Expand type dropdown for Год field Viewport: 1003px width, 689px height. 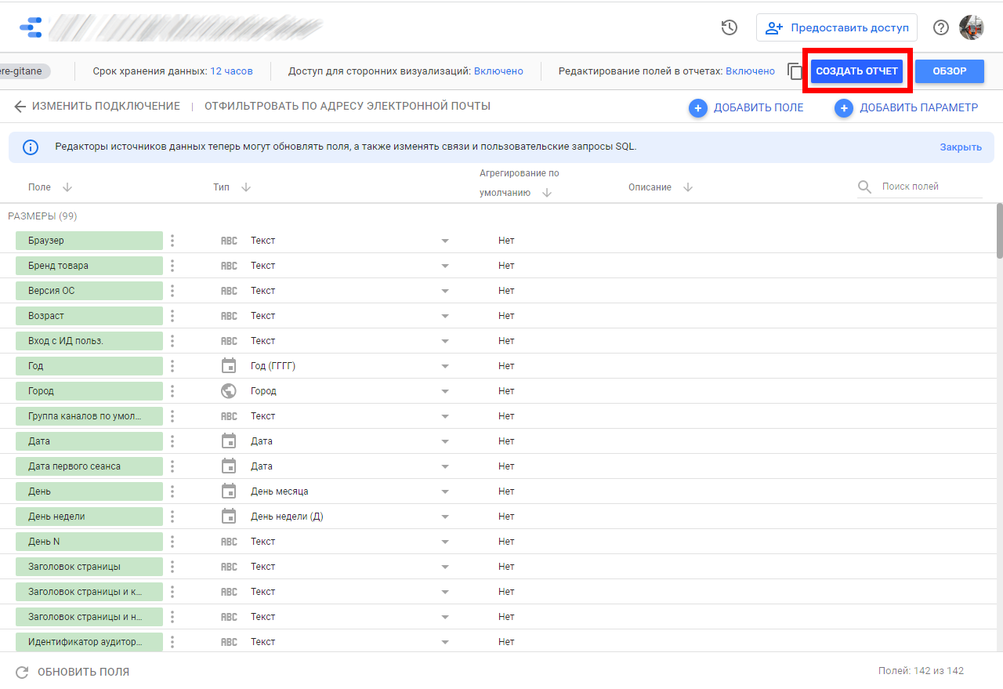[x=445, y=366]
